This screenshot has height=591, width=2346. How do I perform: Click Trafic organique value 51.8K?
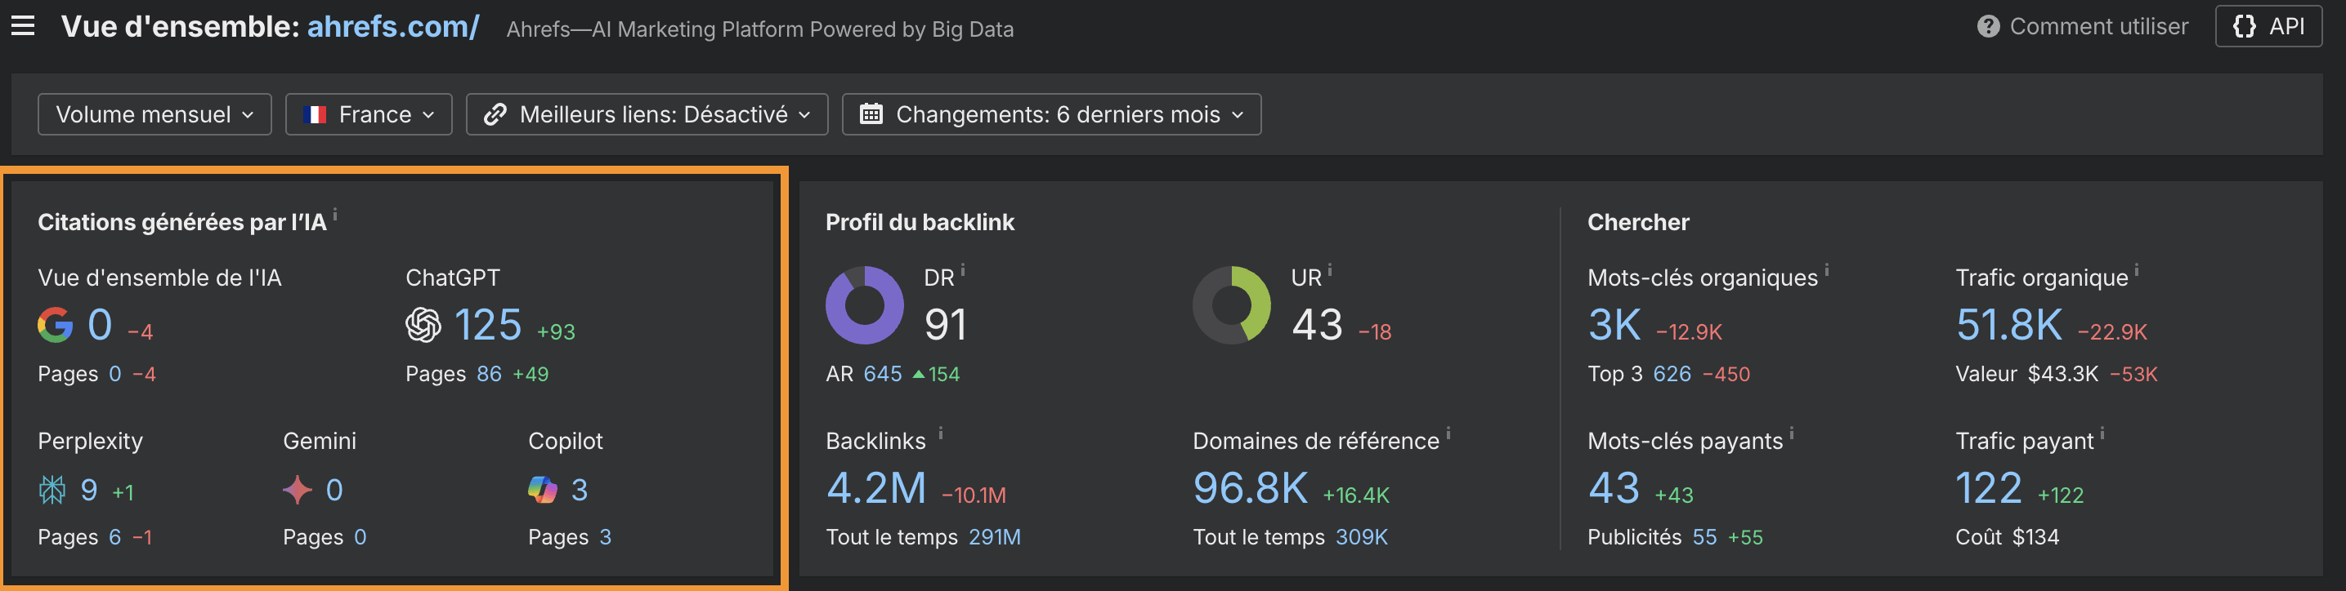pos(2009,325)
